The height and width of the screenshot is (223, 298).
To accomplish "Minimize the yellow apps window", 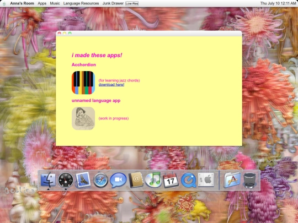I will [65, 34].
